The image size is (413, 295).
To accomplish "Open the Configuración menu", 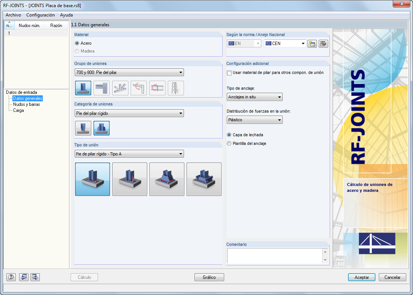I will coord(41,15).
